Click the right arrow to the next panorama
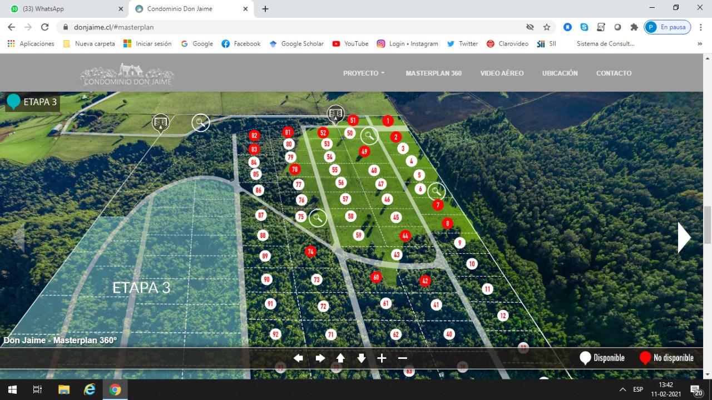Viewport: 712px width, 400px height. (x=684, y=238)
